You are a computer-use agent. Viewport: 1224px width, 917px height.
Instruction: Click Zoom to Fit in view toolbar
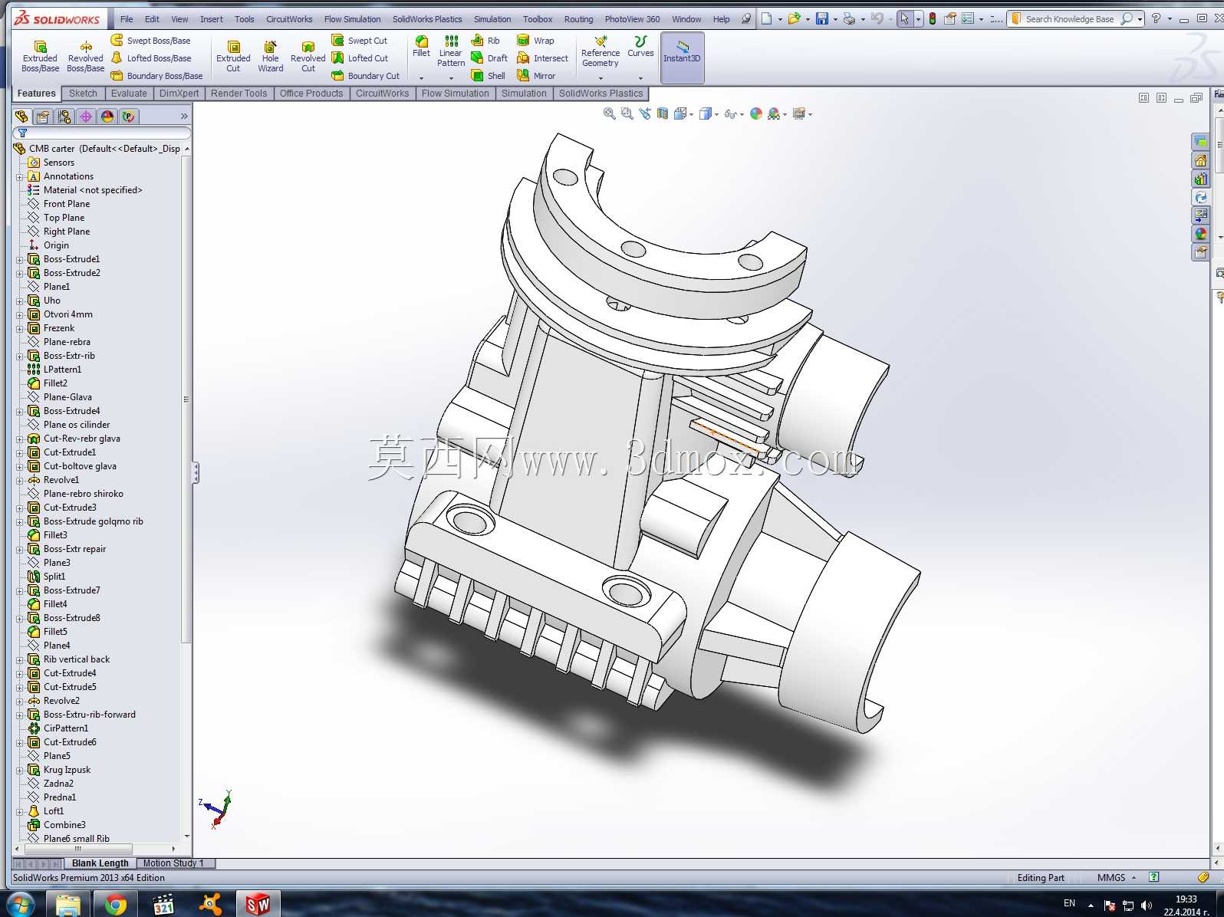point(610,113)
